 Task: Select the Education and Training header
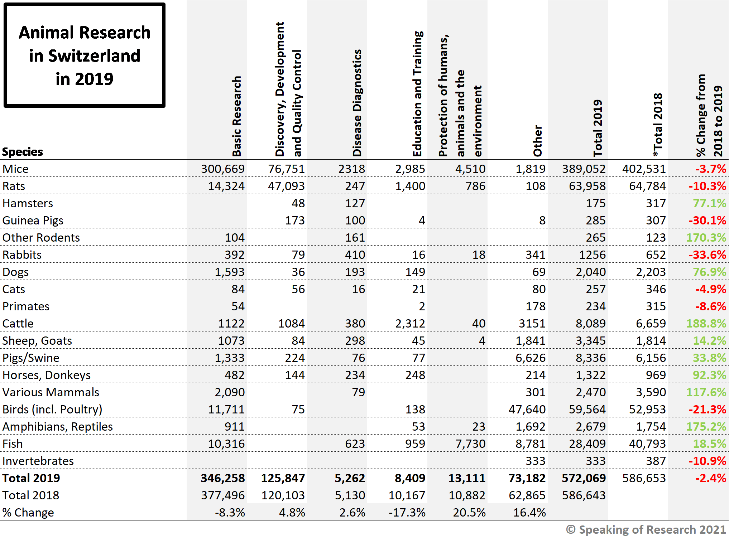(417, 94)
